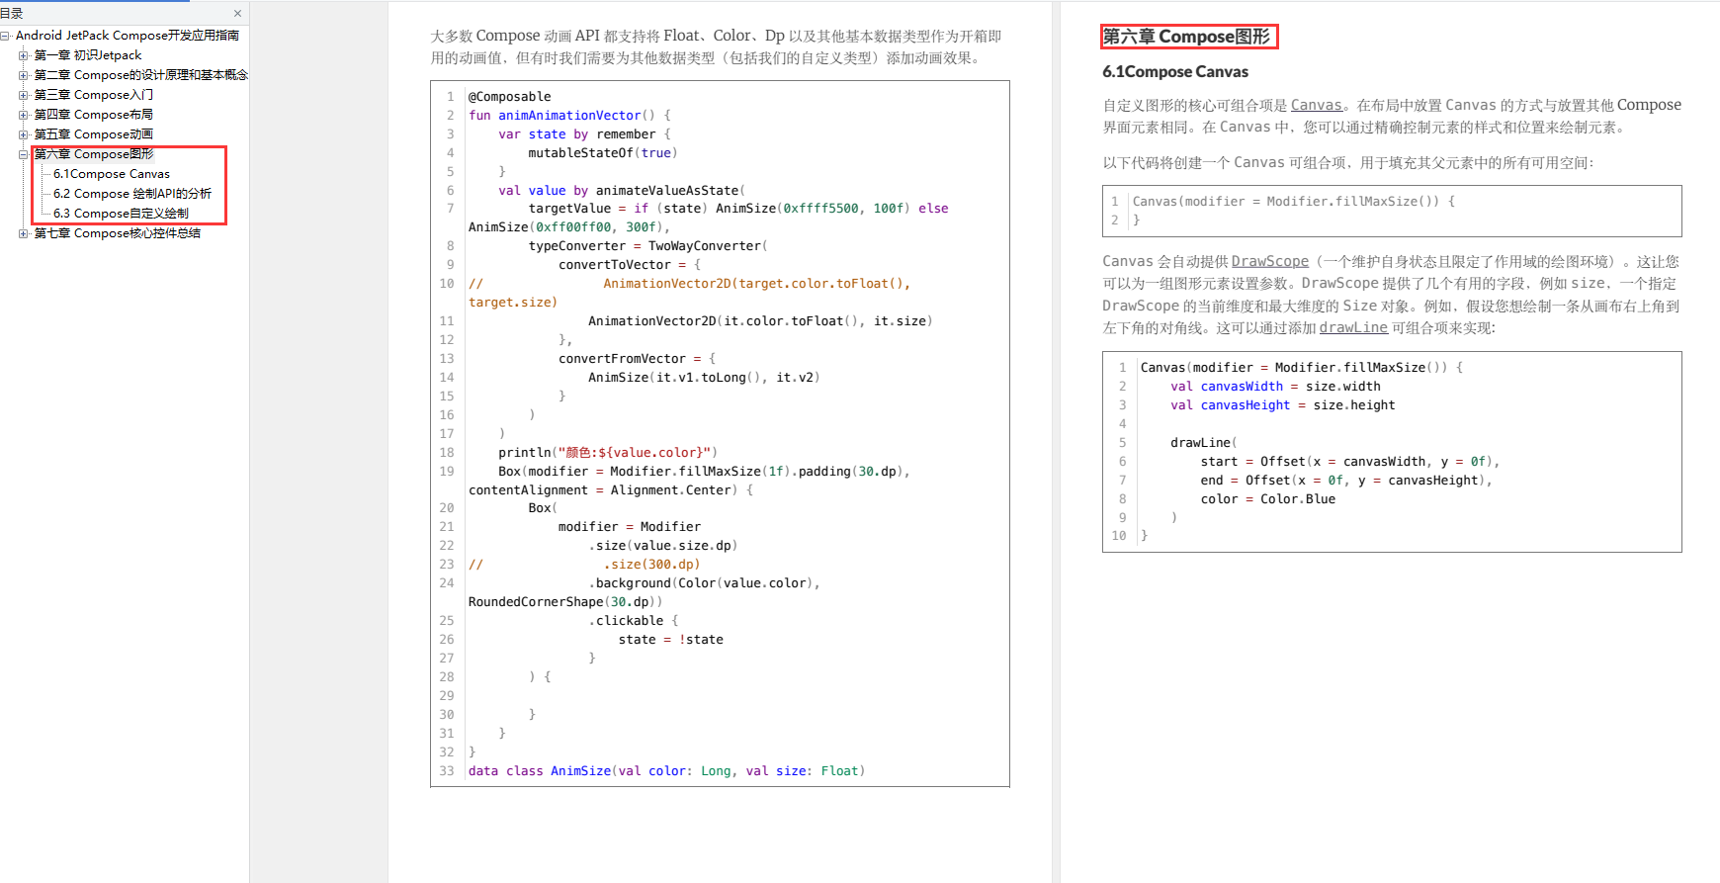Click the page heading 第六章 Compose图形
Viewport: 1720px width, 883px height.
1186,37
